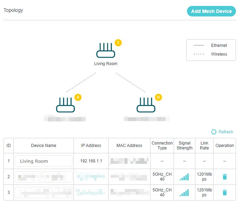The width and height of the screenshot is (237, 203).
Task: Delete mesh device in row 2
Action: pos(225,177)
